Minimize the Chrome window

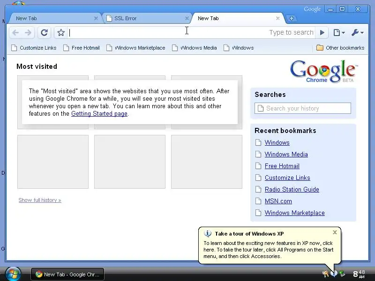tap(330, 9)
